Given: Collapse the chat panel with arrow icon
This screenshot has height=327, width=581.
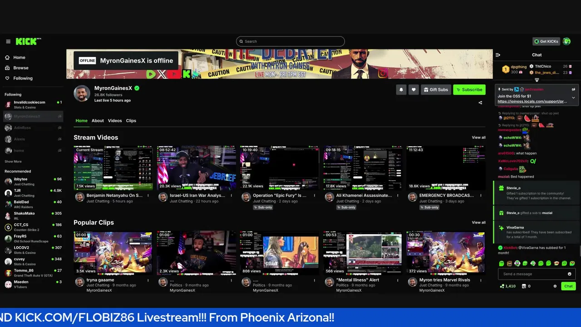Looking at the screenshot, I should tap(498, 55).
